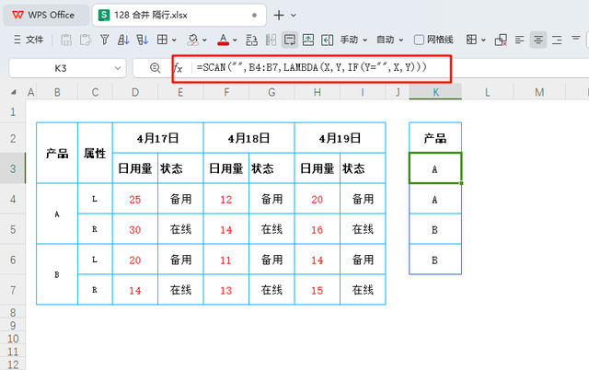
Task: Click the cell with value 16
Action: coord(317,229)
